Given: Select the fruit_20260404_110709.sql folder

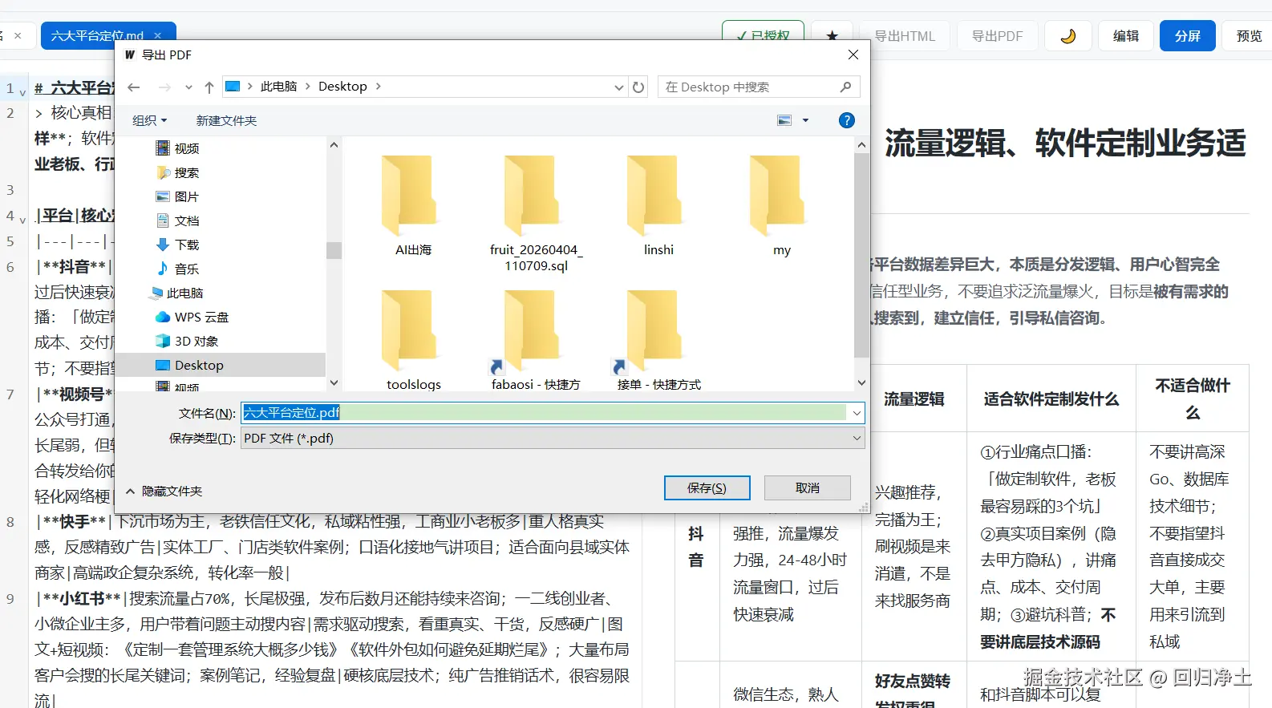Looking at the screenshot, I should point(537,213).
